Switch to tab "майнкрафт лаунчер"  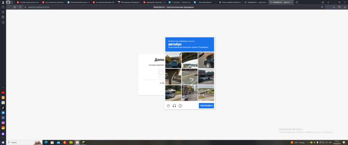(155, 2)
